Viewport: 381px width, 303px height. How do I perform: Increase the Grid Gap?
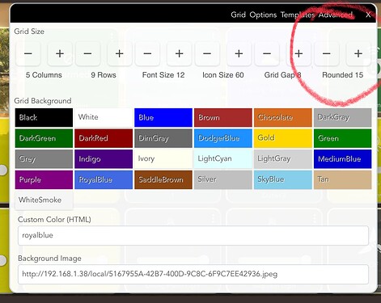click(x=298, y=53)
